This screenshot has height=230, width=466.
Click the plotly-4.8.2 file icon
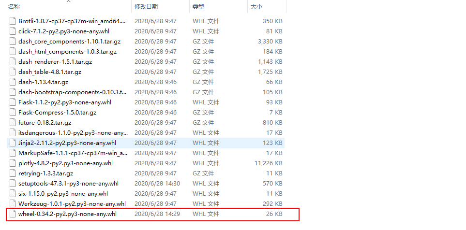tap(12, 163)
